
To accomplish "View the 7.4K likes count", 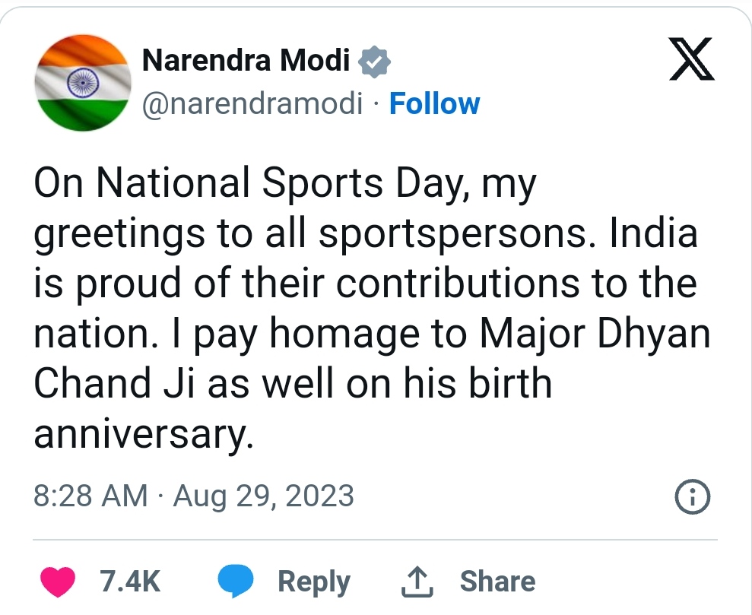I will 130,582.
